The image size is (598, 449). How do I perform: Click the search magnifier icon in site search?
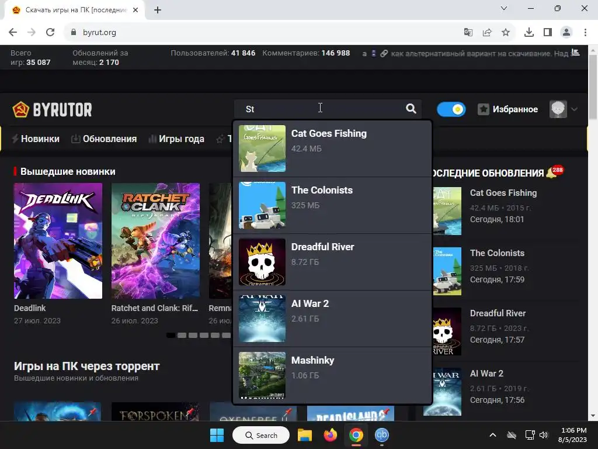pos(411,109)
